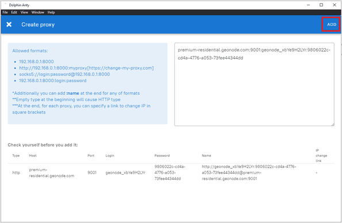Click the Name column header
The height and width of the screenshot is (223, 342).
(x=206, y=156)
